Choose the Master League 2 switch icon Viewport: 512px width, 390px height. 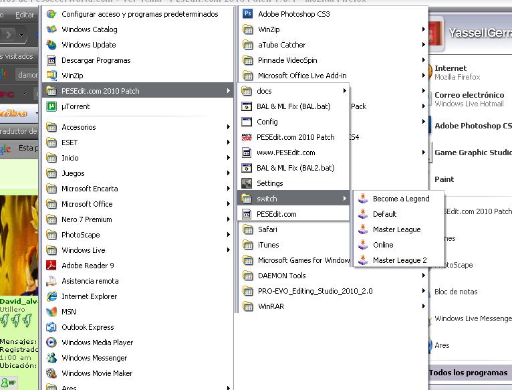click(x=363, y=260)
